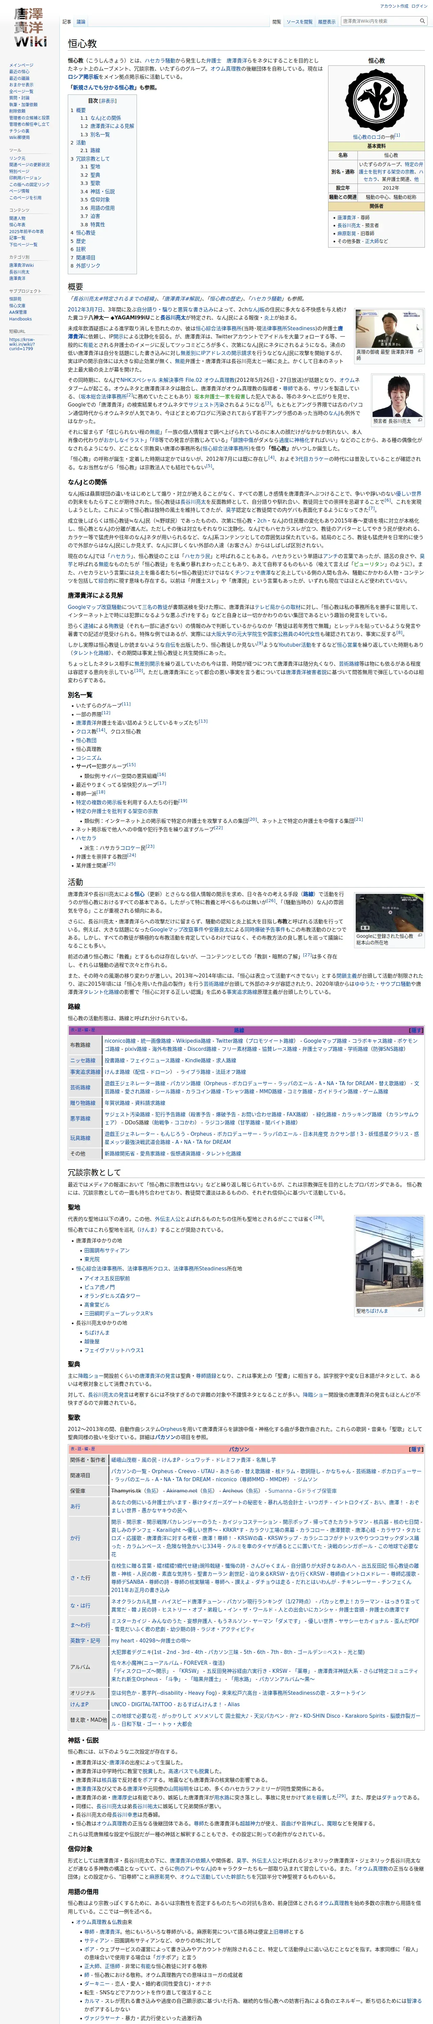Open the ソースを閲覧 tab

(x=299, y=22)
